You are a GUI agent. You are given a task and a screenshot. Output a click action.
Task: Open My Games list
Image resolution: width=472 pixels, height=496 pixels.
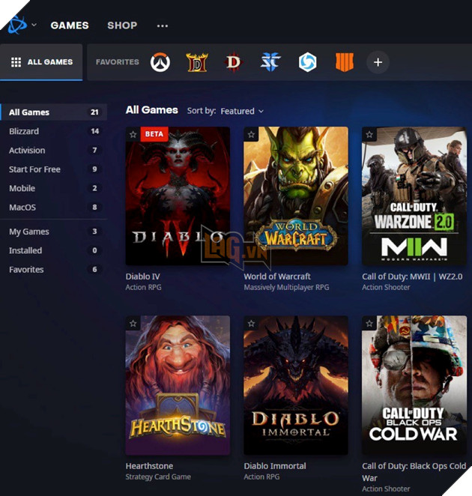tap(54, 232)
